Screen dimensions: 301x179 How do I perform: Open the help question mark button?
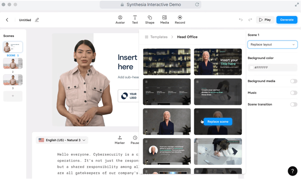(293, 171)
